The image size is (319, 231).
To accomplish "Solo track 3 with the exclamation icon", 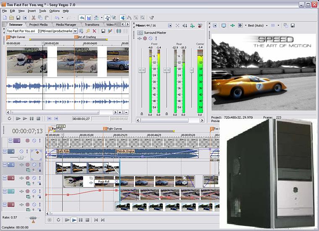I will pos(40,141).
